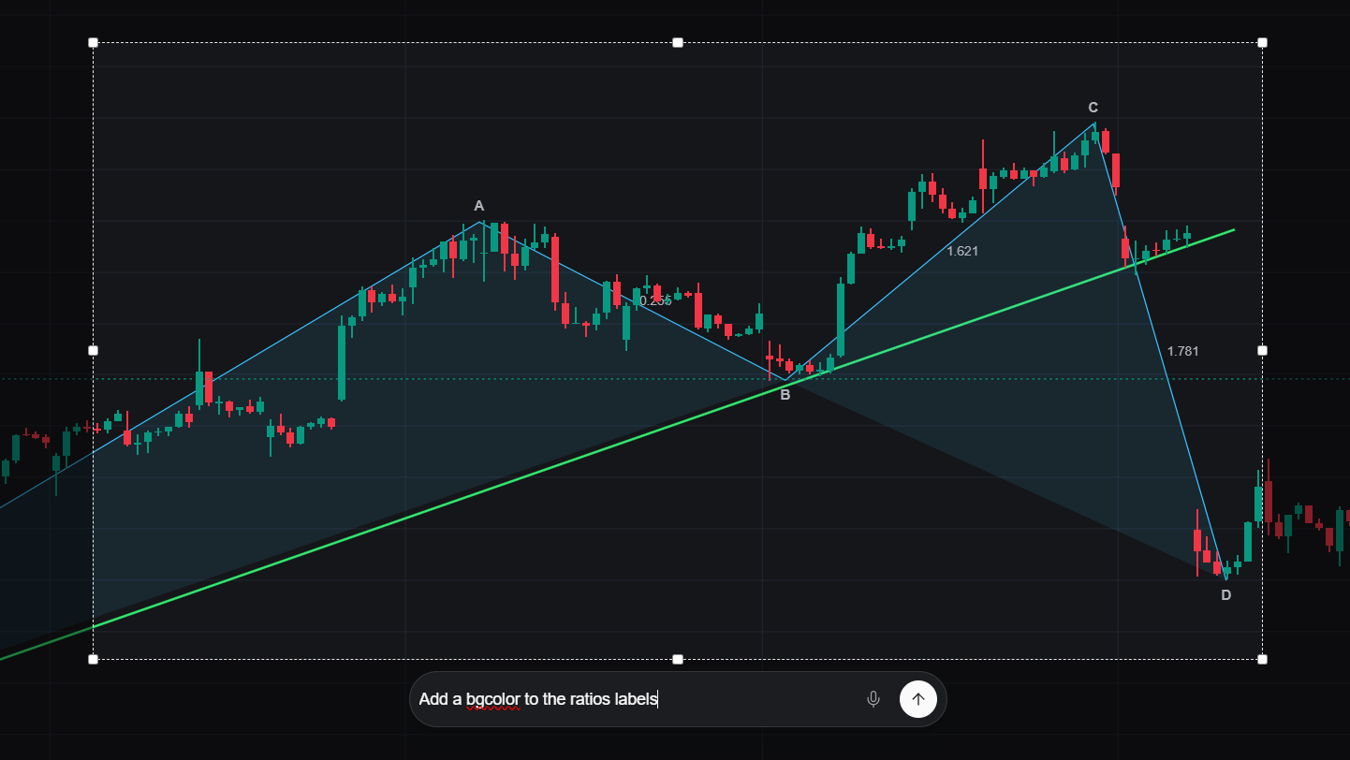The height and width of the screenshot is (760, 1350).
Task: Click the top-right selection handle
Action: click(x=1262, y=42)
